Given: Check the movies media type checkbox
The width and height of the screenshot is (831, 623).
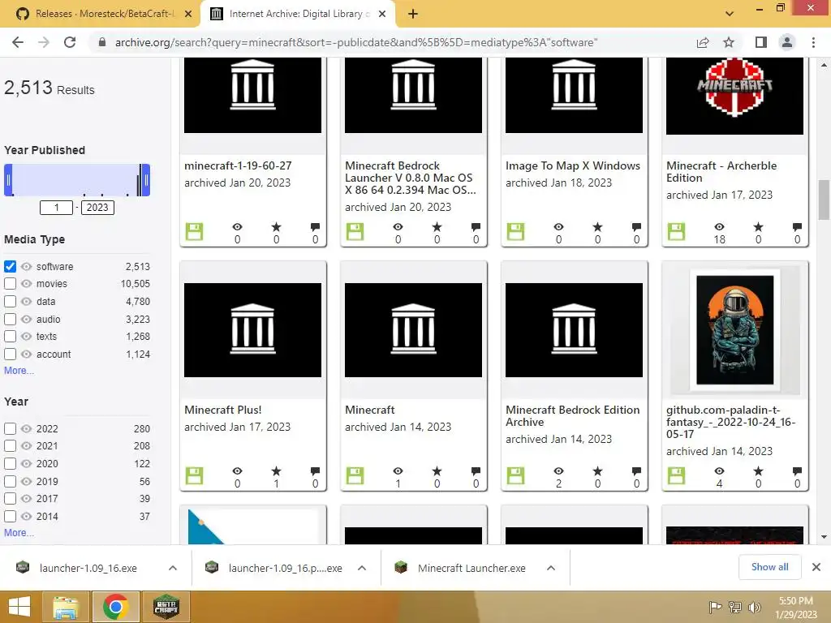Looking at the screenshot, I should pos(10,283).
